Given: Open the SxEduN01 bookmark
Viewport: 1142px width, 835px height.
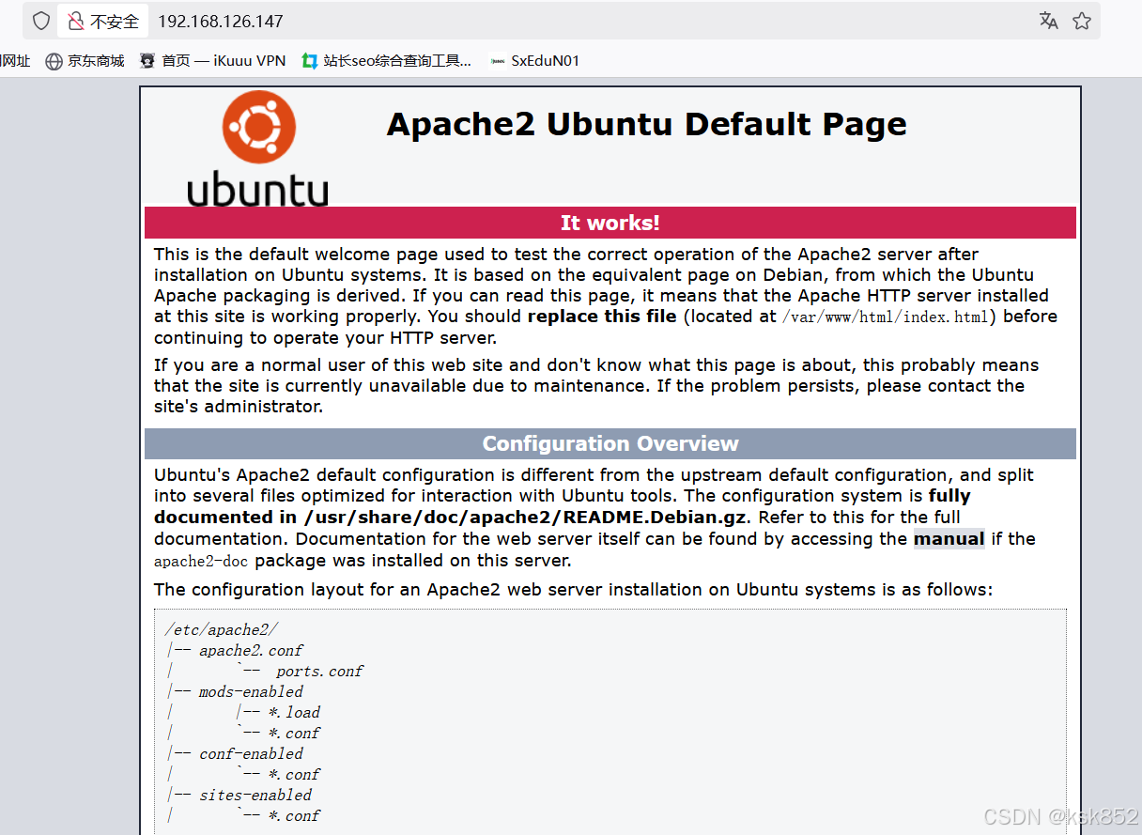Looking at the screenshot, I should (535, 61).
